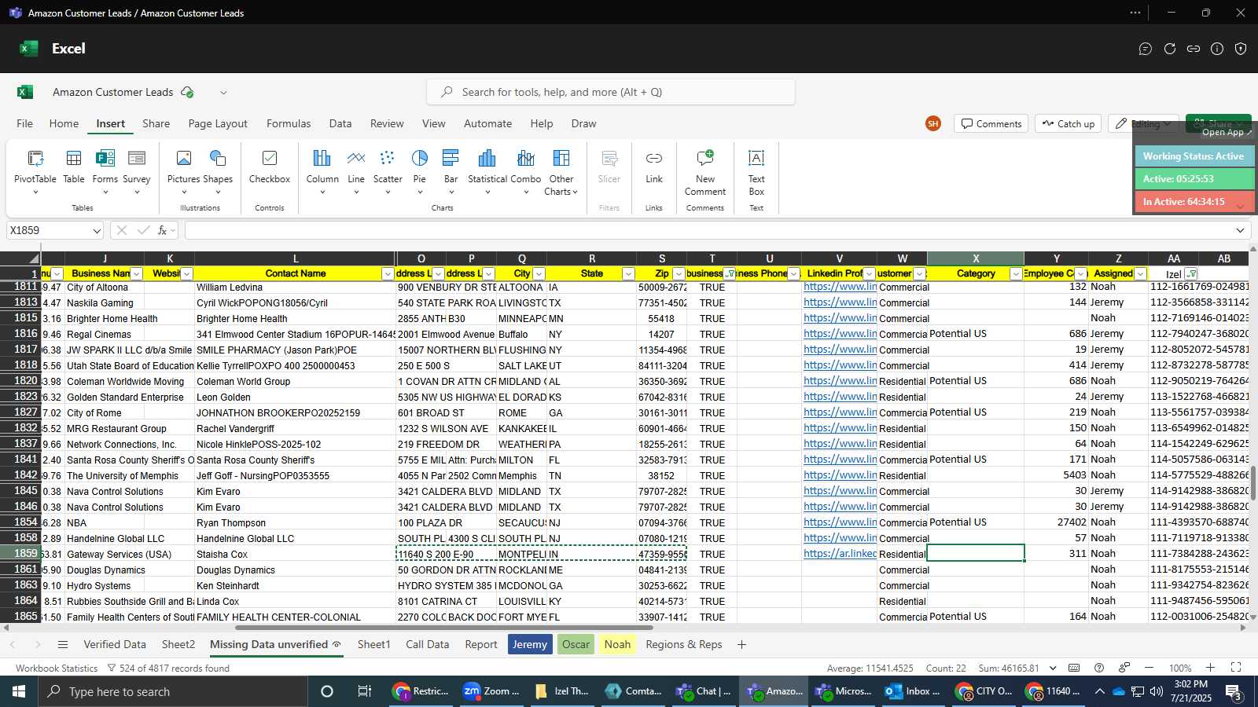Open the Survey tool
The image size is (1258, 707).
click(x=136, y=171)
